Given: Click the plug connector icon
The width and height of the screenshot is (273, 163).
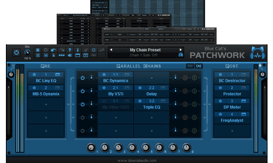Looking at the screenshot, I should (70, 55).
